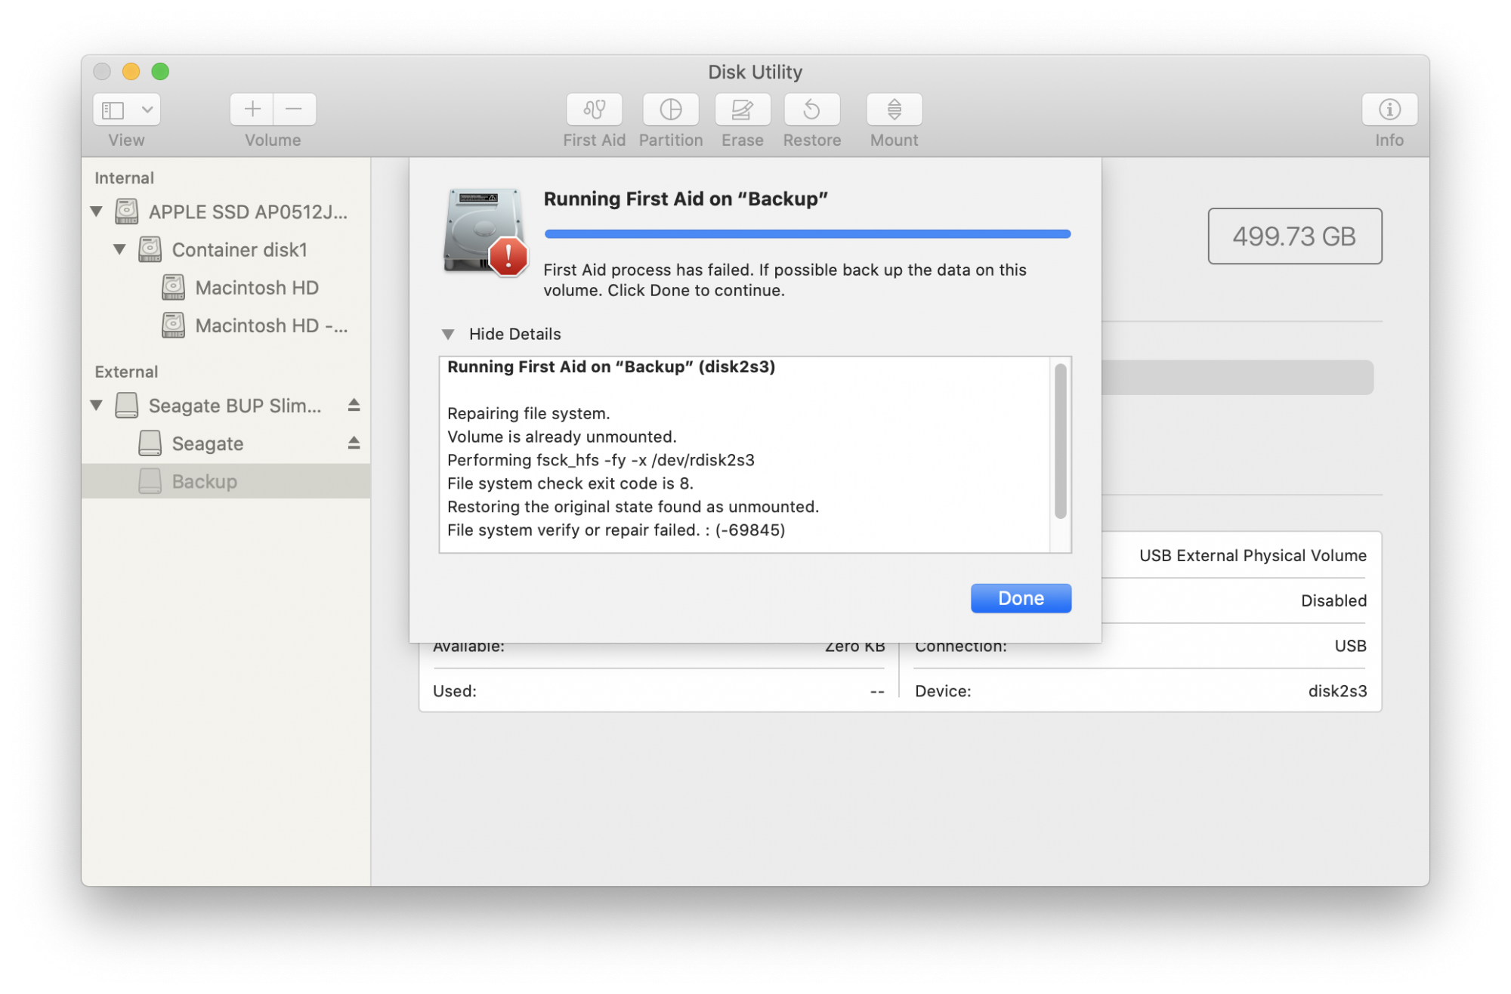Click 'Volume is already unmounted.' line
Screen dimensions: 1511x994
[x=562, y=437]
